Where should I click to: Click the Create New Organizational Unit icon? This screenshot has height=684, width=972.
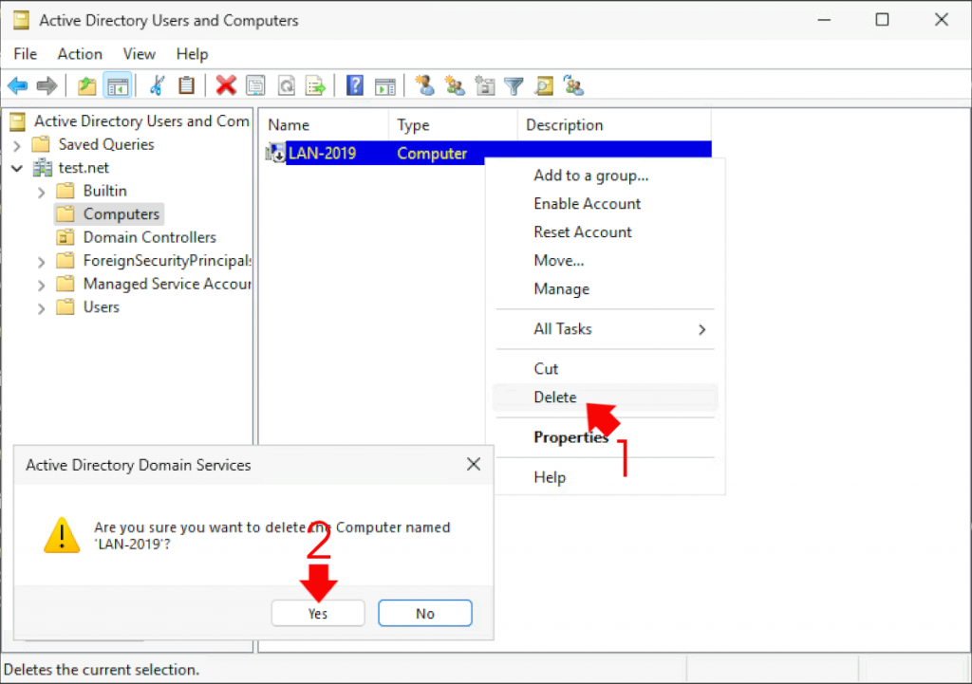click(485, 85)
